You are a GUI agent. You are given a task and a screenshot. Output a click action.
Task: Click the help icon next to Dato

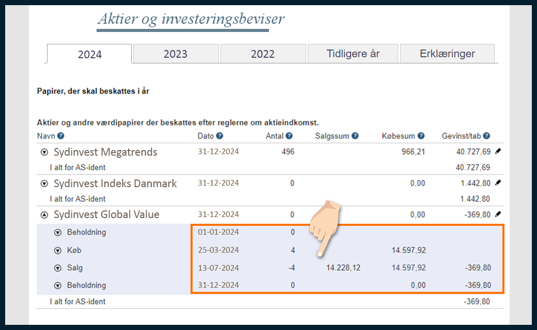point(219,136)
